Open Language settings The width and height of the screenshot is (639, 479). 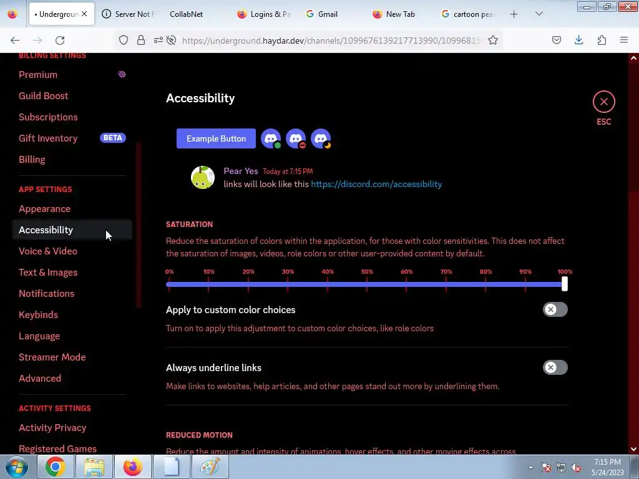click(x=72, y=336)
